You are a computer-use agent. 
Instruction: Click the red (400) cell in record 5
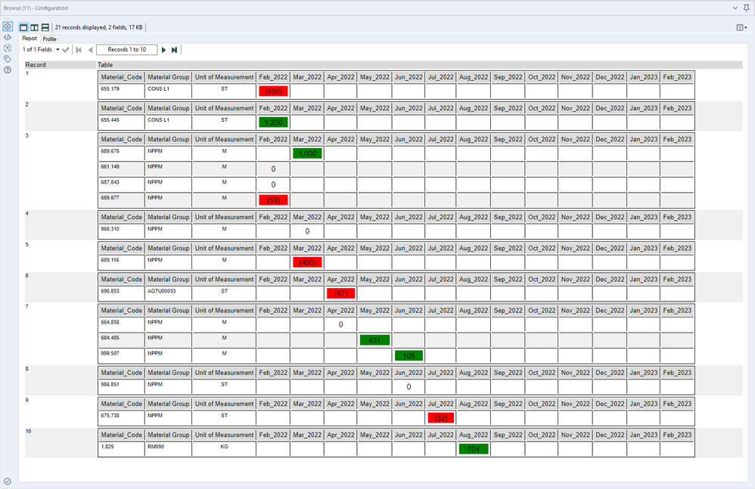pyautogui.click(x=307, y=262)
